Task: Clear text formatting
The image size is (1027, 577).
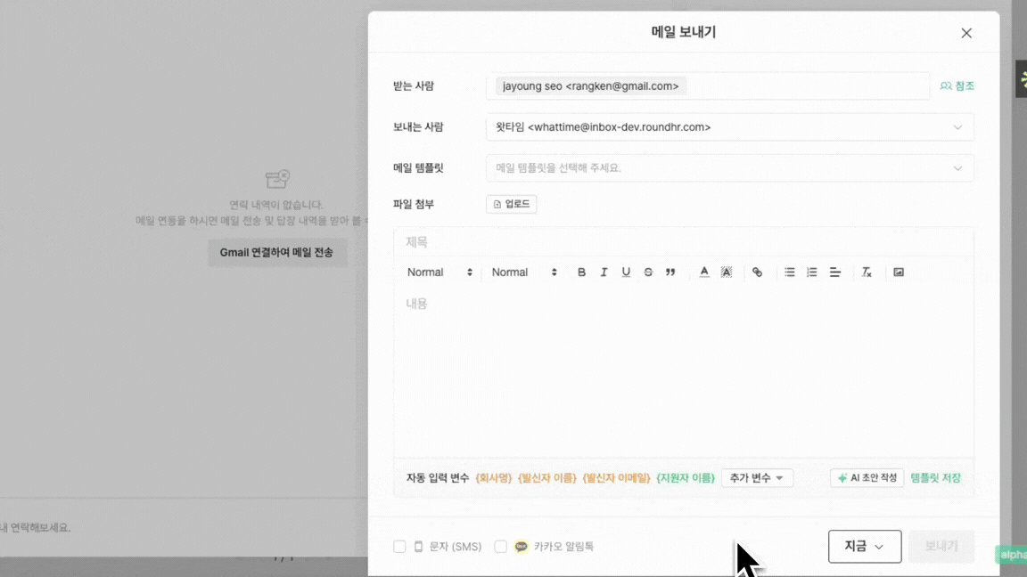Action: tap(866, 272)
